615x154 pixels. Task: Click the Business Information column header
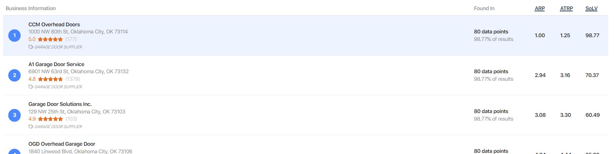click(x=31, y=8)
